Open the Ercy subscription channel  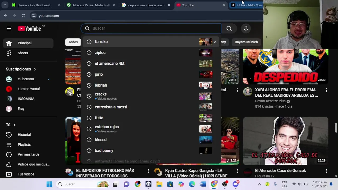click(28, 109)
